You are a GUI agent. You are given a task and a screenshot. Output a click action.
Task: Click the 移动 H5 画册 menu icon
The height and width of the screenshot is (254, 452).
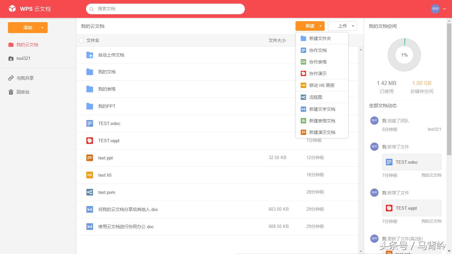click(303, 85)
